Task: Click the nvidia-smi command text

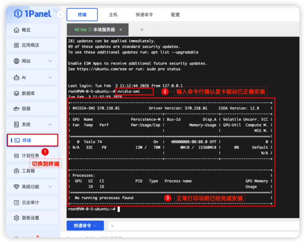Action: click(129, 91)
